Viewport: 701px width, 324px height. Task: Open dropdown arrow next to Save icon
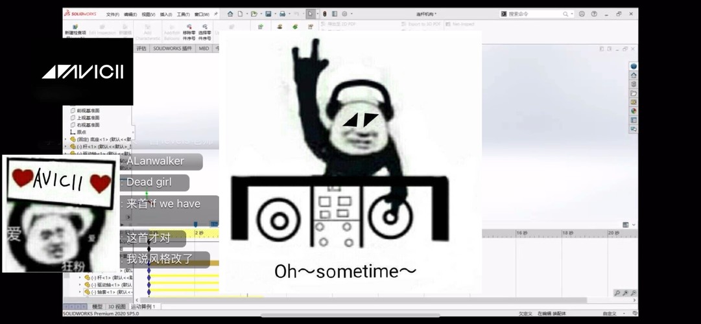coord(274,14)
